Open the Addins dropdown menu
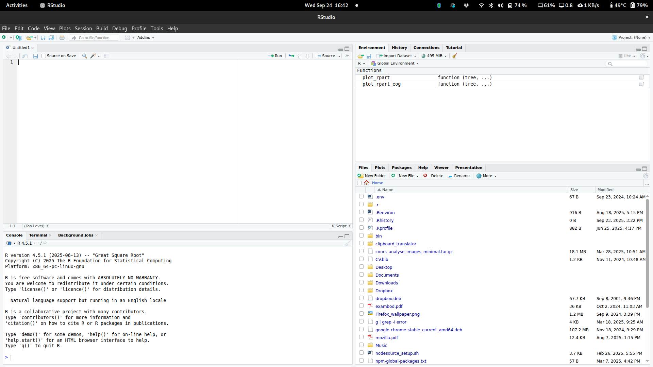 [x=146, y=38]
